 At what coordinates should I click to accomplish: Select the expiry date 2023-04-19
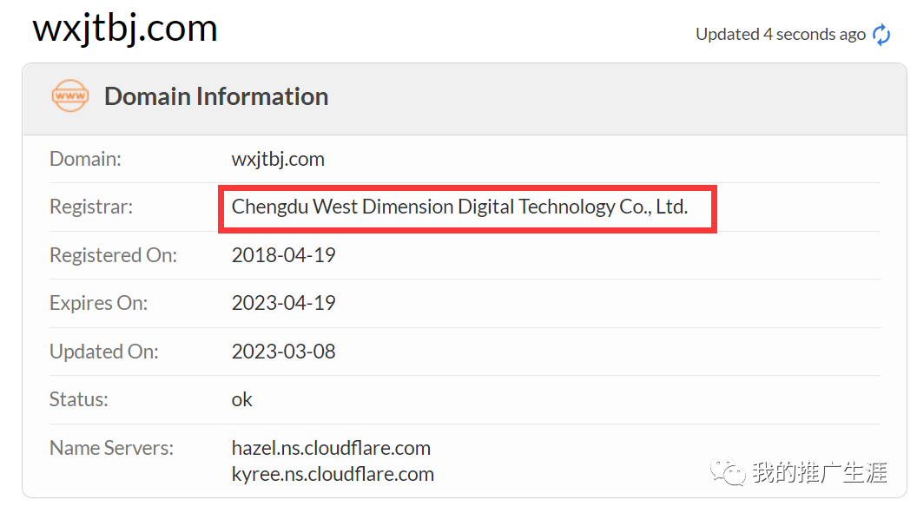283,303
